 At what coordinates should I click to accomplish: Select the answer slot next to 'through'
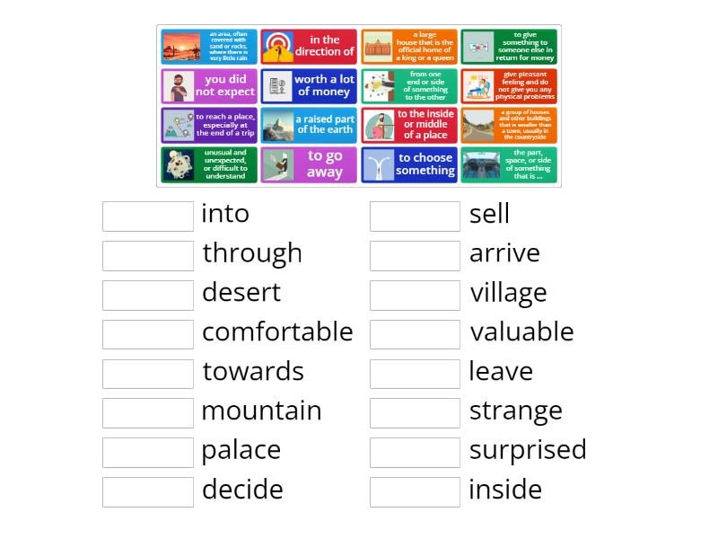point(148,256)
